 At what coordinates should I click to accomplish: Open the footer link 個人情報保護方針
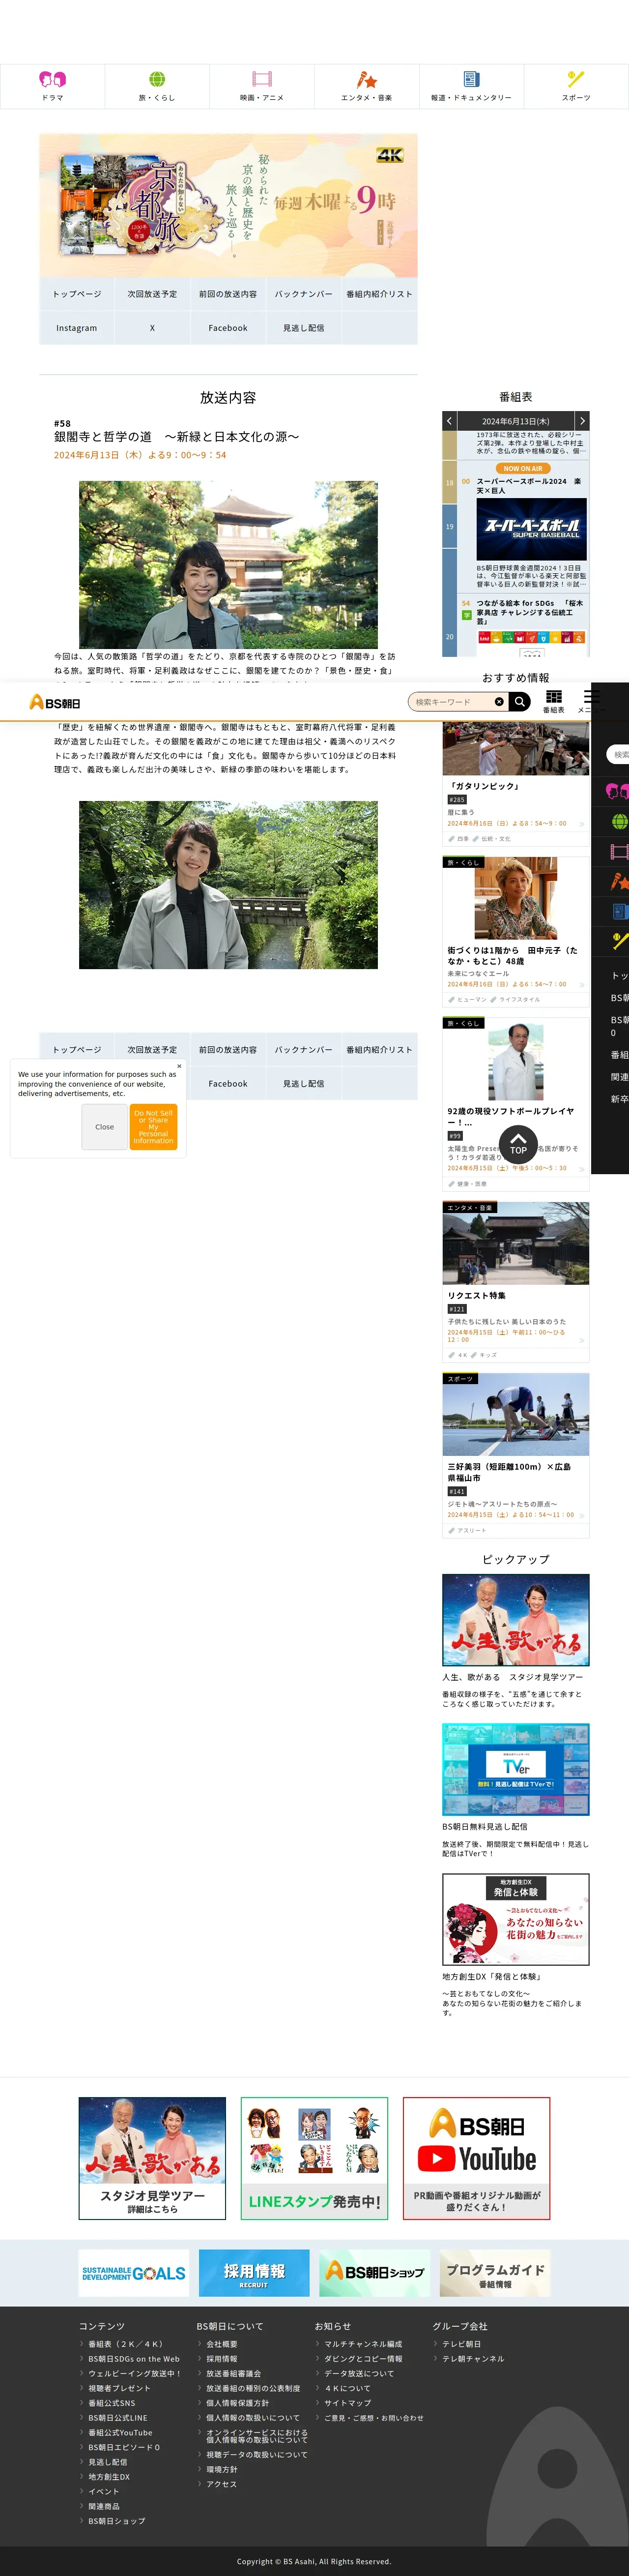[x=237, y=2403]
